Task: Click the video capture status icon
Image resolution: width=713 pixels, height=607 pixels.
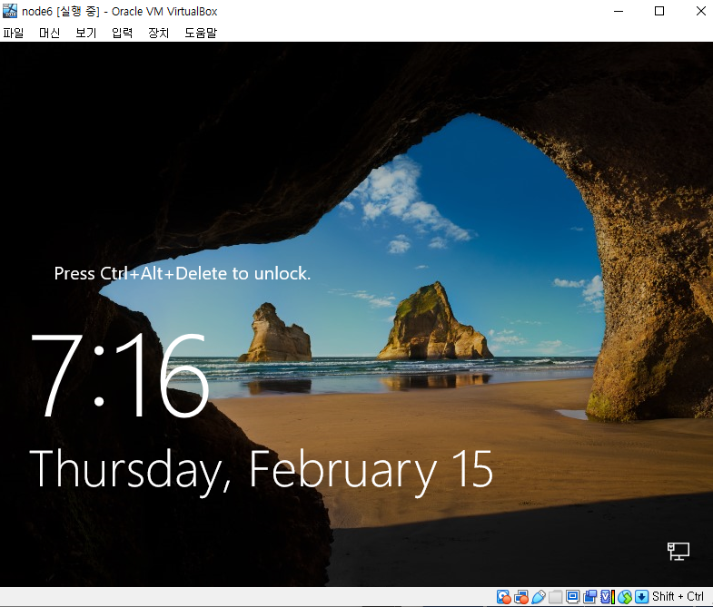Action: point(589,596)
